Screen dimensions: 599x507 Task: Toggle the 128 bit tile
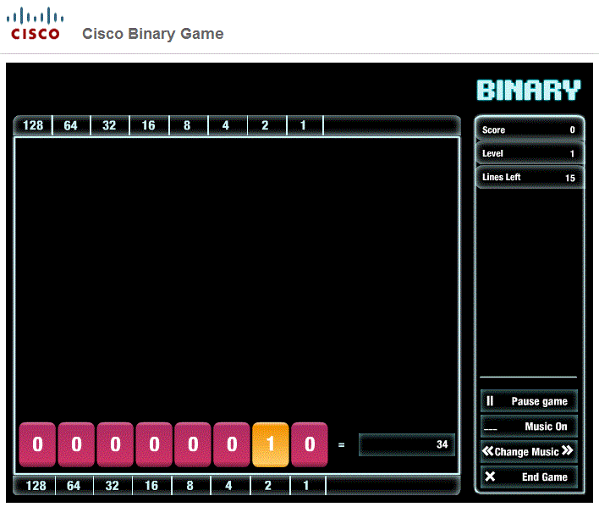(37, 444)
